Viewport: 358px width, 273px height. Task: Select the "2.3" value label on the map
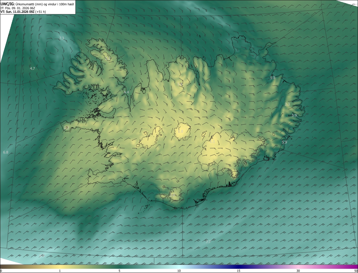click(x=287, y=104)
